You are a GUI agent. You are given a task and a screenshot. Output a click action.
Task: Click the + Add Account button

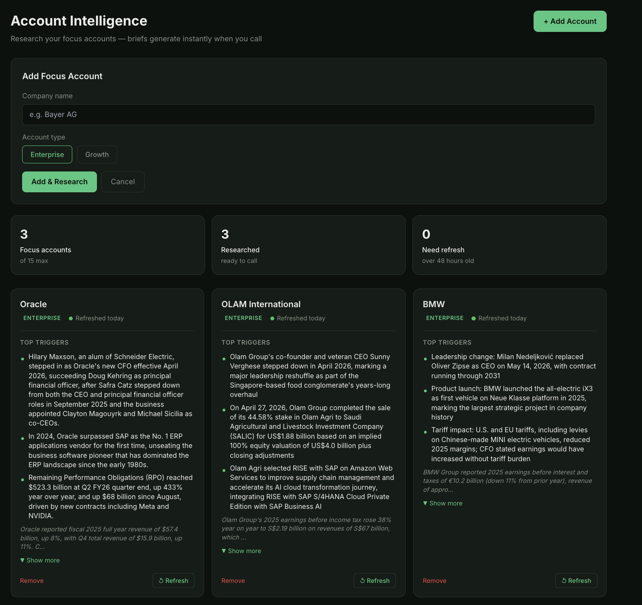(570, 21)
